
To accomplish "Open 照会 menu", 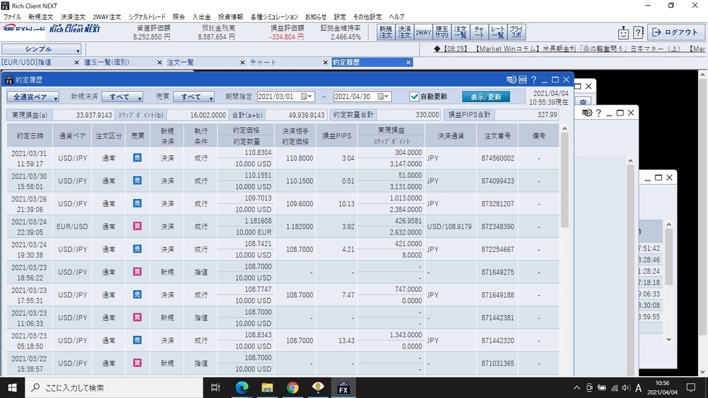I will pyautogui.click(x=179, y=17).
